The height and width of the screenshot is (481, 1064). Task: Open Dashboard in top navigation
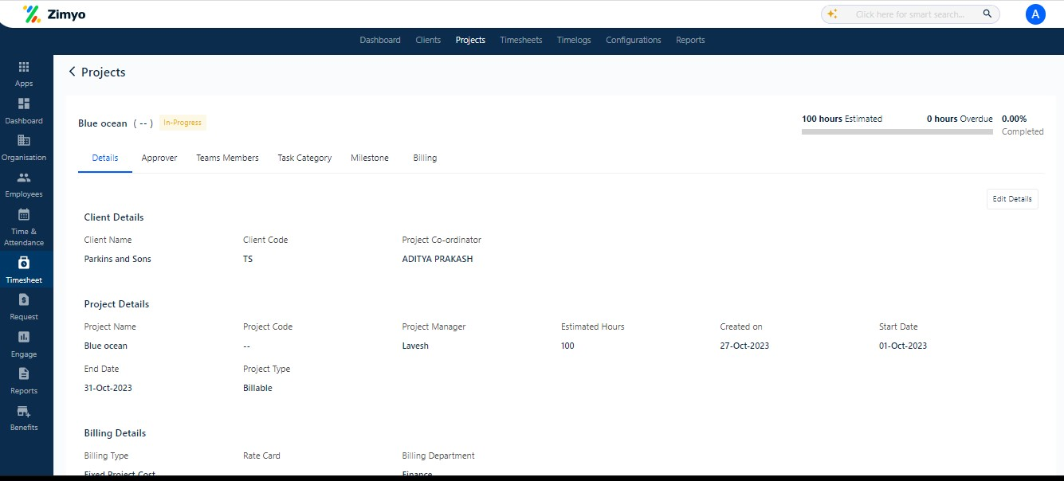click(380, 40)
